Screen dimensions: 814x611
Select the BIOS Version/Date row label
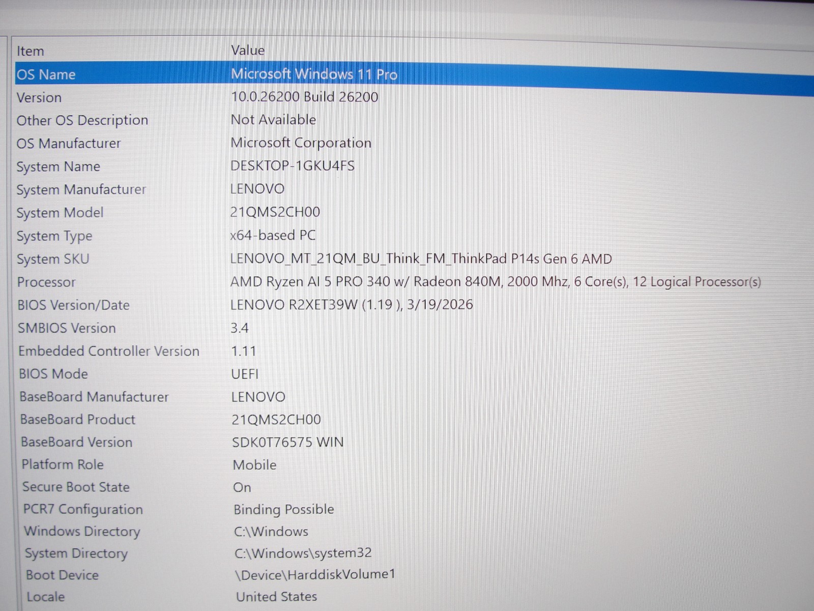coord(74,305)
